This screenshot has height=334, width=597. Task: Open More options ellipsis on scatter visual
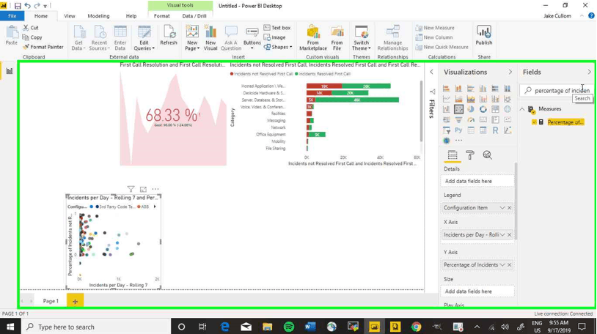click(x=155, y=189)
